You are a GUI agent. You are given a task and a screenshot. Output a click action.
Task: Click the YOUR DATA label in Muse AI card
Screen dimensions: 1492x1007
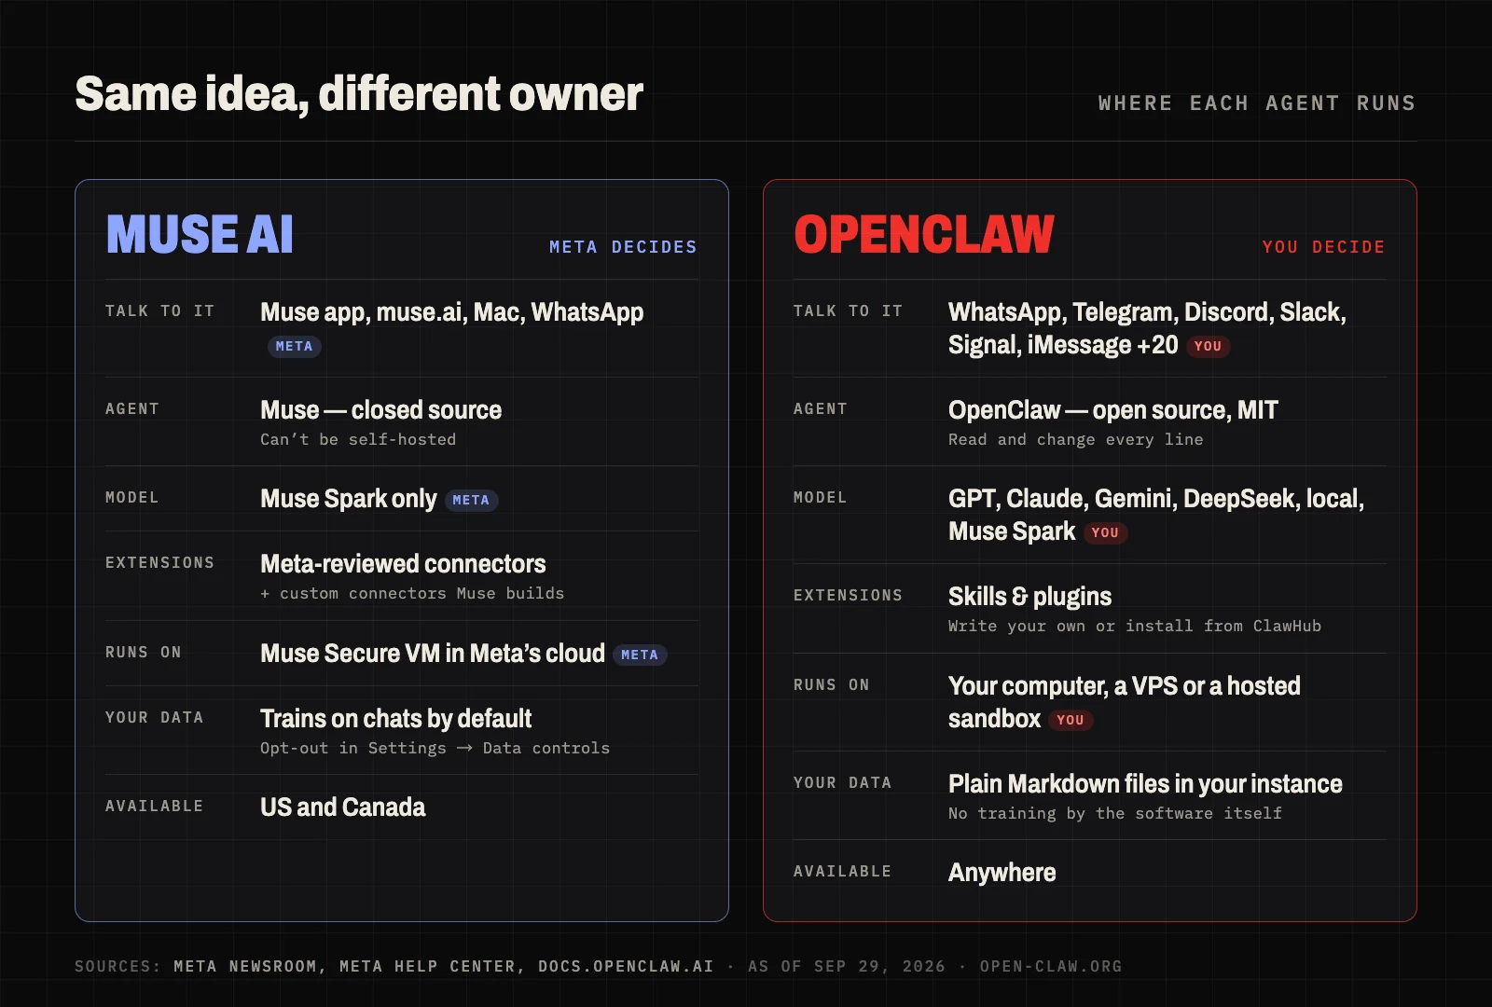point(154,718)
